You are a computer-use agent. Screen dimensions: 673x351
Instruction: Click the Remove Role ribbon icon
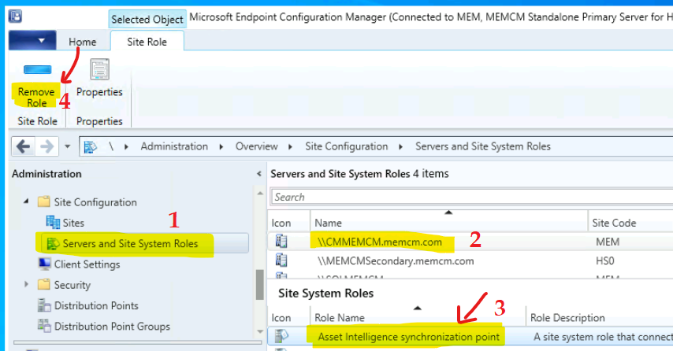pyautogui.click(x=37, y=69)
